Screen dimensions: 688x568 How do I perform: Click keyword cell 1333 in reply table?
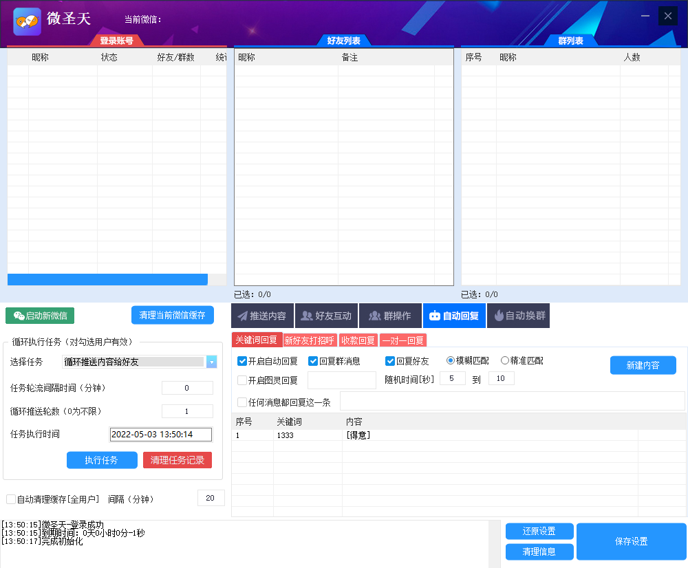tap(308, 435)
